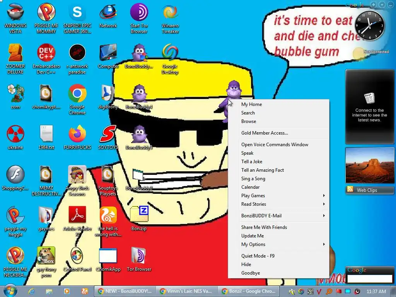Open the zom Plants vs Zombies icon
Screen dimensions: 396x297
(x=15, y=97)
